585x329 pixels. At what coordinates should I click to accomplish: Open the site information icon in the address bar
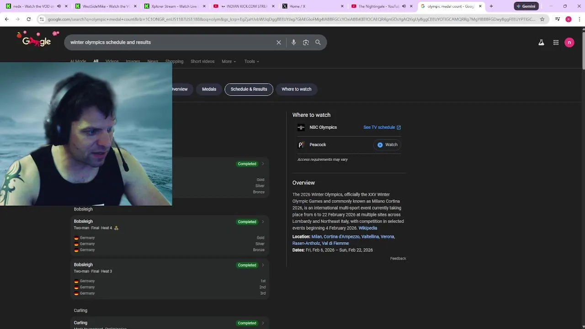tap(42, 19)
